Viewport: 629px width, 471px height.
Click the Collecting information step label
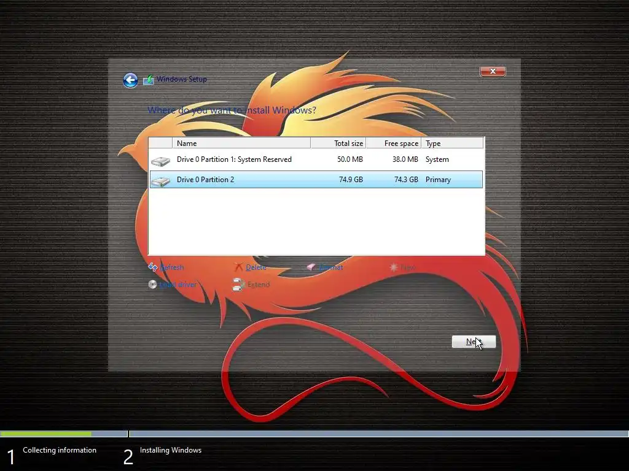(x=60, y=450)
